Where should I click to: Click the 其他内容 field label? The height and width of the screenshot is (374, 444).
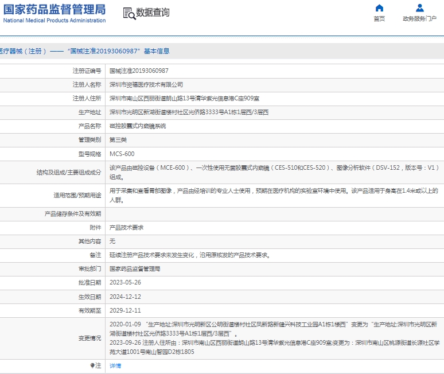[x=89, y=241]
